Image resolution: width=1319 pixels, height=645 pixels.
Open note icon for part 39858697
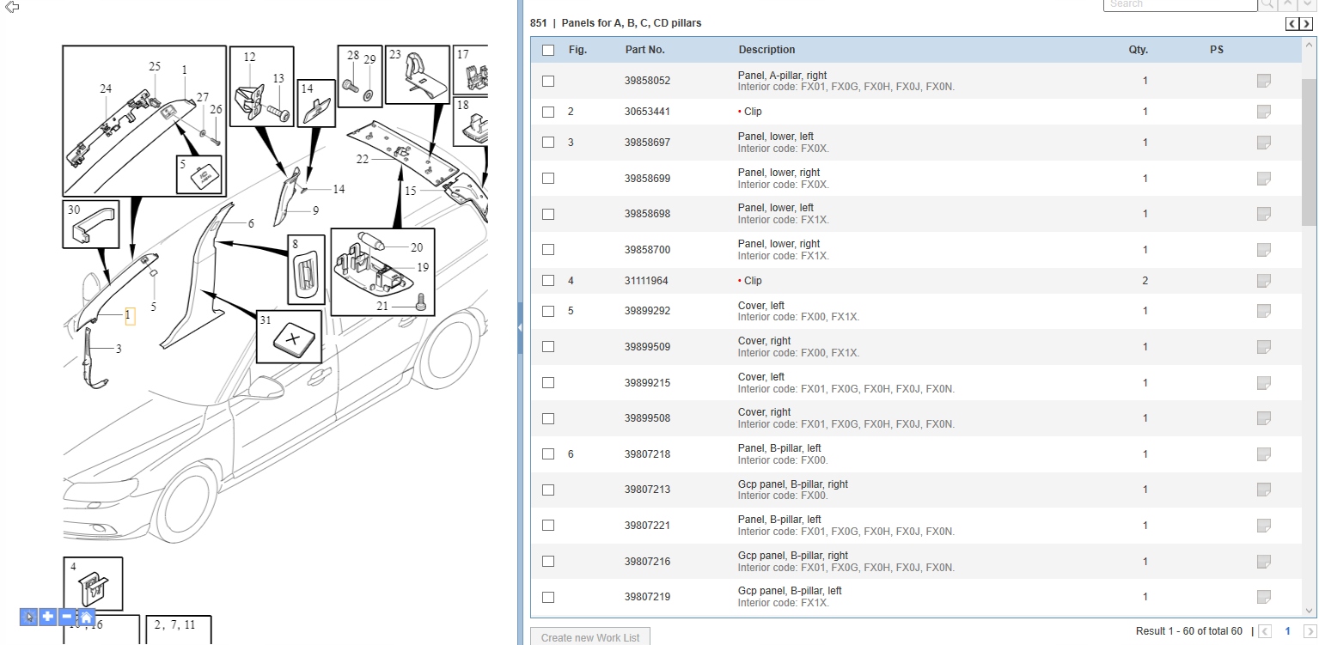(1263, 143)
